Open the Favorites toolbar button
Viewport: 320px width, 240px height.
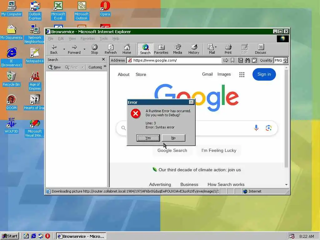click(x=161, y=49)
